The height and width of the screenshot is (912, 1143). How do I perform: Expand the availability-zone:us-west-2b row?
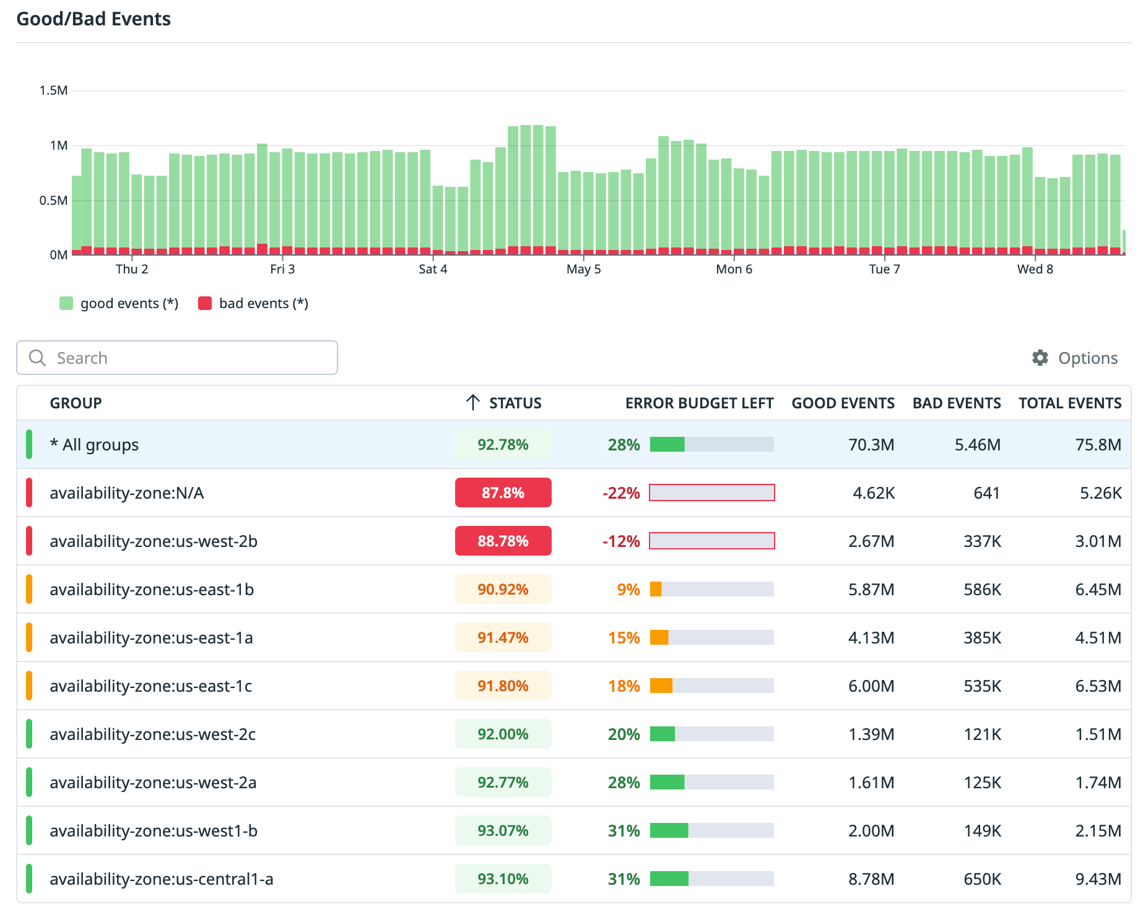point(154,541)
